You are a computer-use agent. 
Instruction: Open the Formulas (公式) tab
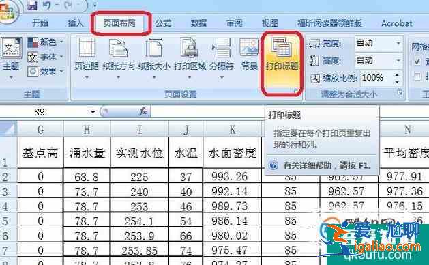pos(163,23)
